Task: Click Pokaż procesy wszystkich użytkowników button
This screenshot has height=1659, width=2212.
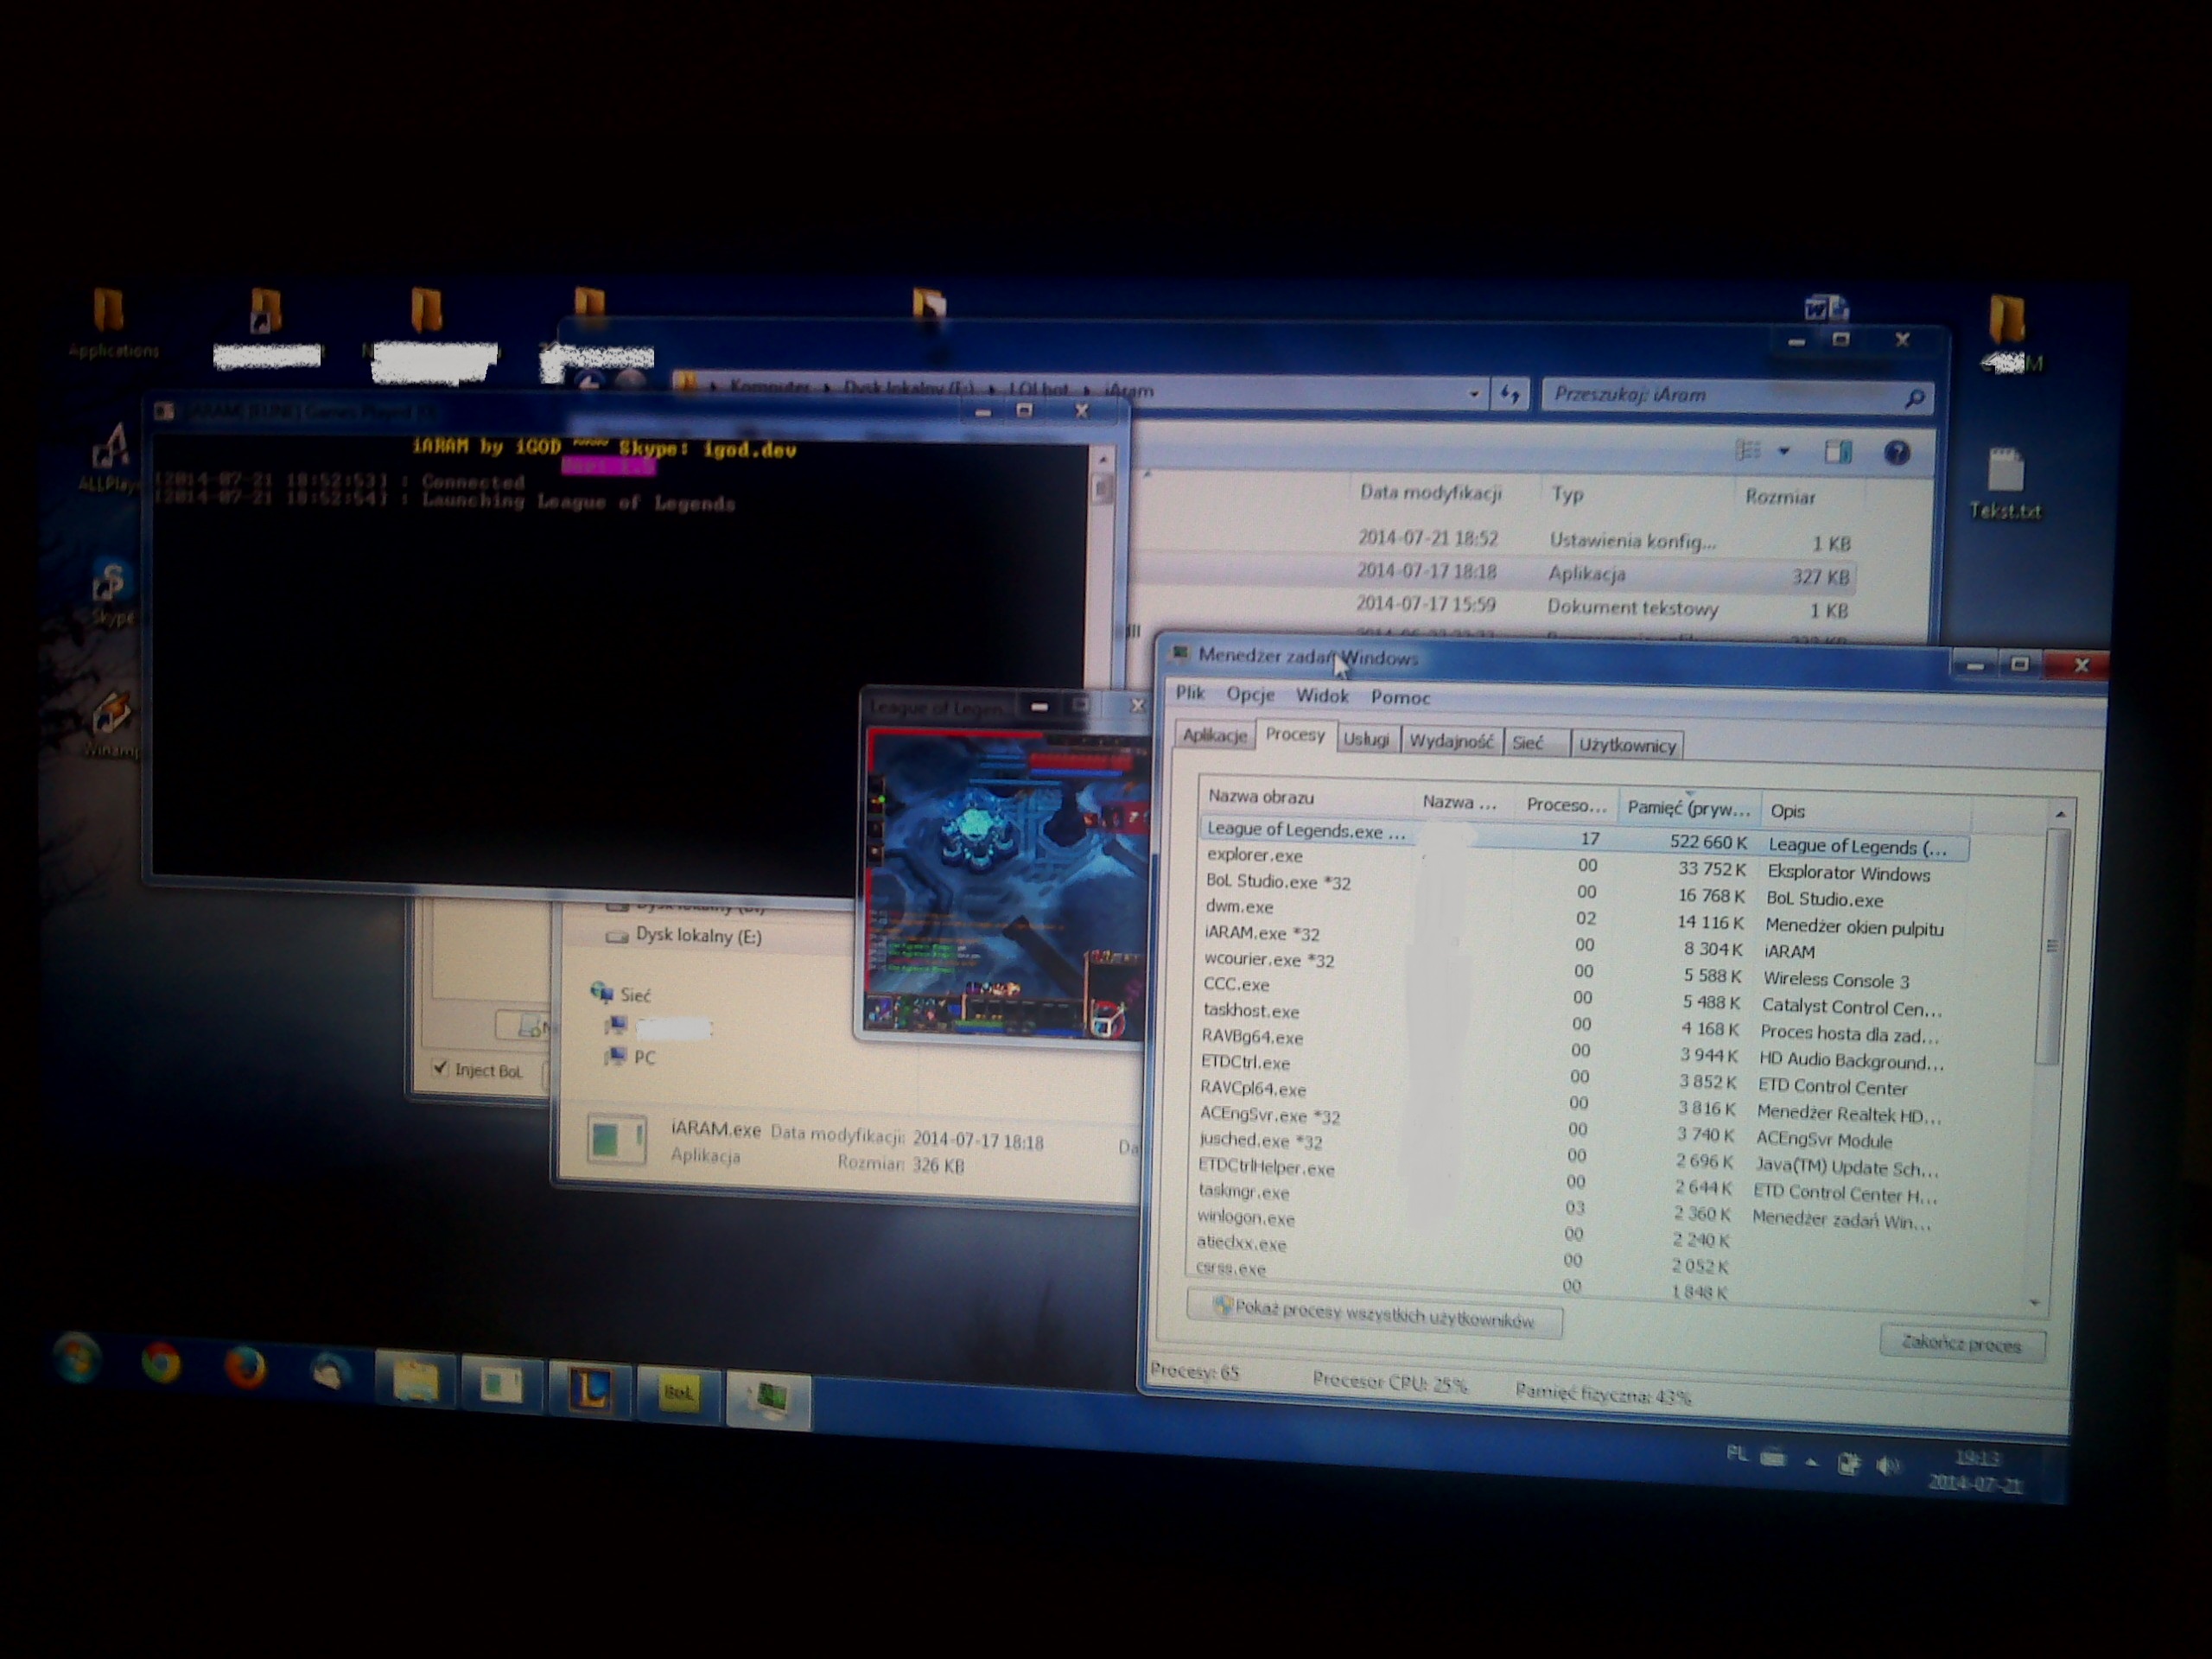Action: pos(1374,1313)
